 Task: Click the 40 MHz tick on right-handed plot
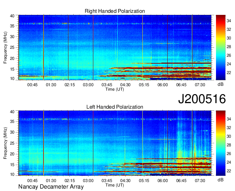coord(12,16)
